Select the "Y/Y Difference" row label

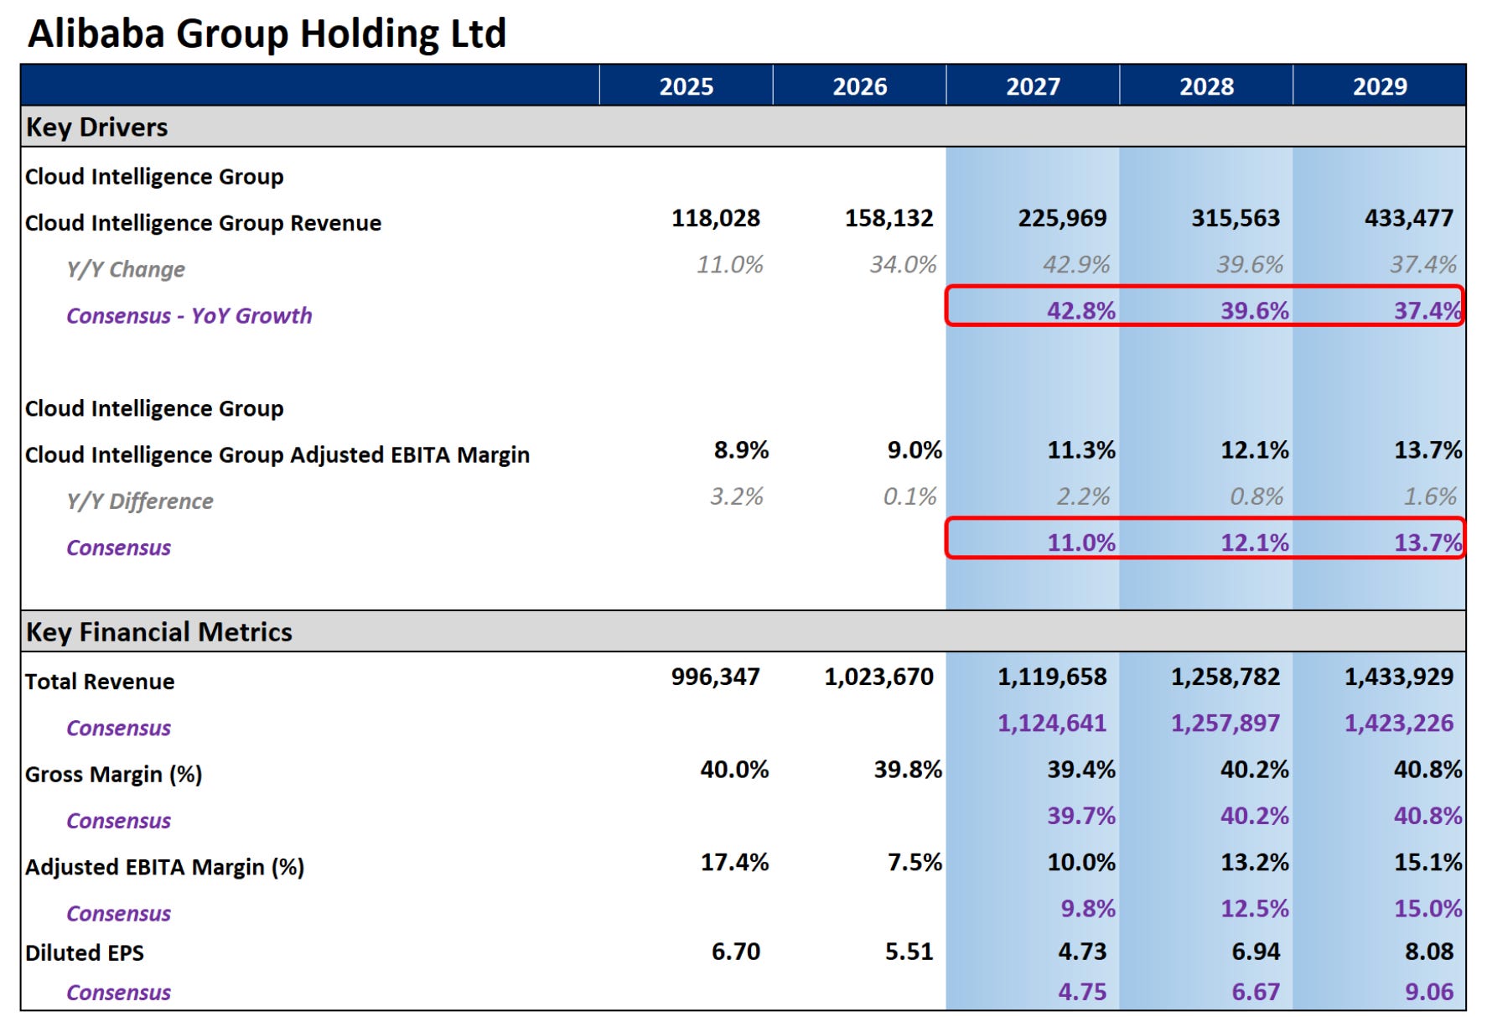click(x=140, y=501)
